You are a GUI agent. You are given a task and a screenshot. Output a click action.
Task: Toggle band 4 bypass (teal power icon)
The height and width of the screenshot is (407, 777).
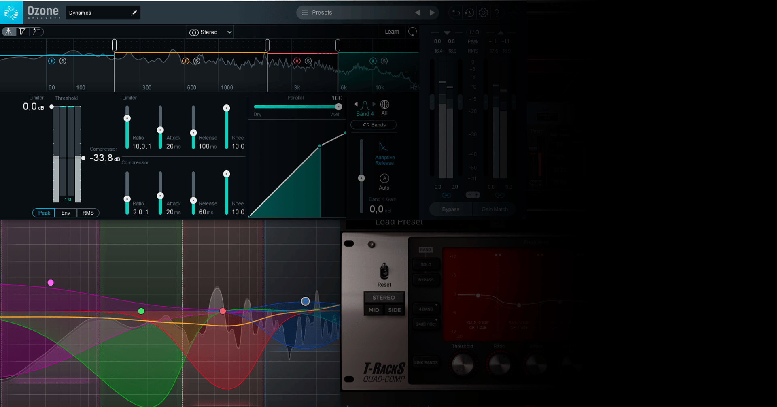click(x=373, y=61)
